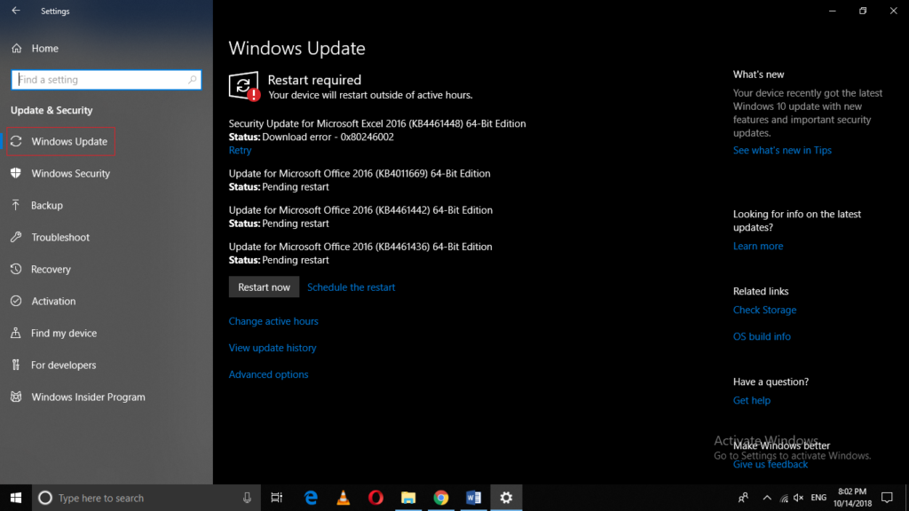Image resolution: width=909 pixels, height=511 pixels.
Task: Open the taskbar clock and date
Action: pos(852,498)
